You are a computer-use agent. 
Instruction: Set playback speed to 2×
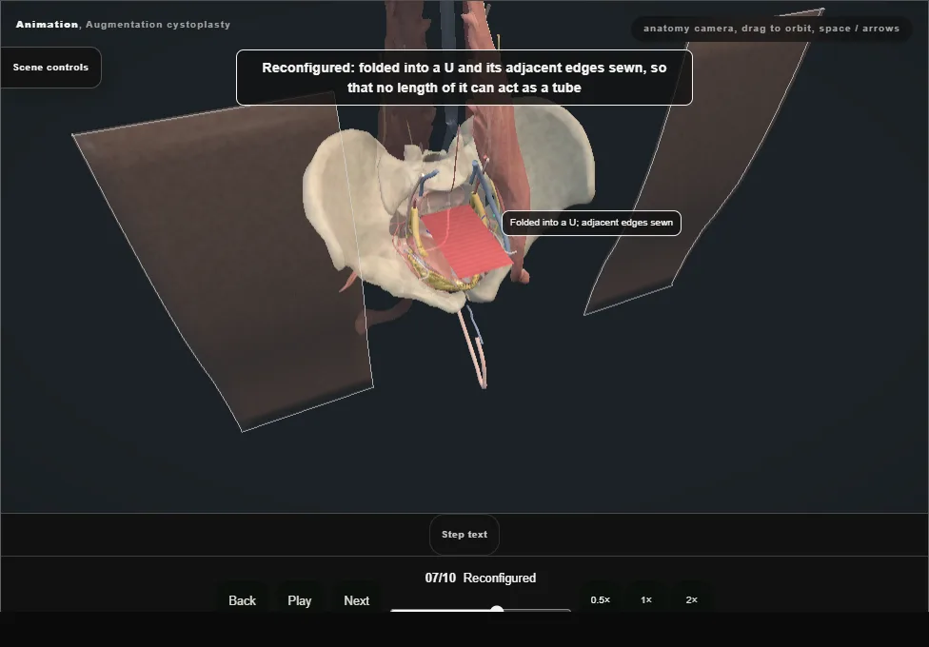point(691,600)
